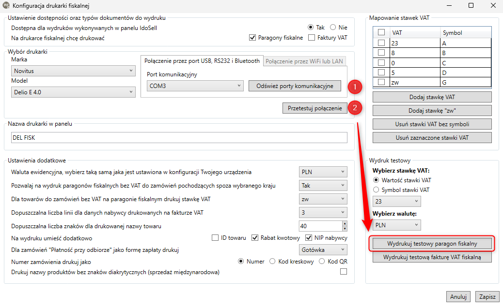This screenshot has width=503, height=307.
Task: Select the USB, RS232 i Bluetooth tab
Action: point(202,61)
